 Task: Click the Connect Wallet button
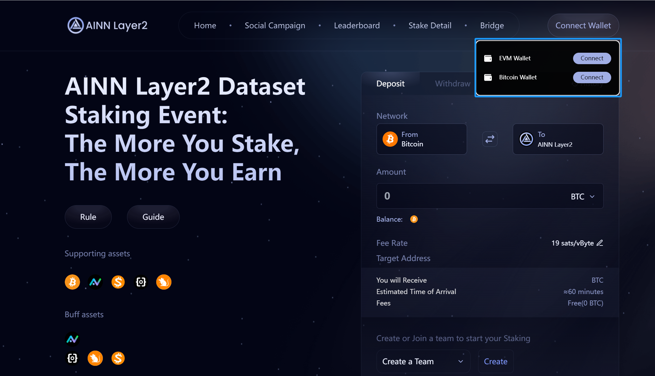[583, 25]
